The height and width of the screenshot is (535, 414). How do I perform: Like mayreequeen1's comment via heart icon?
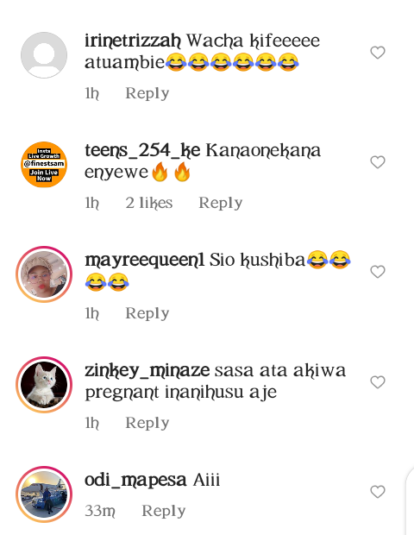[x=378, y=272]
